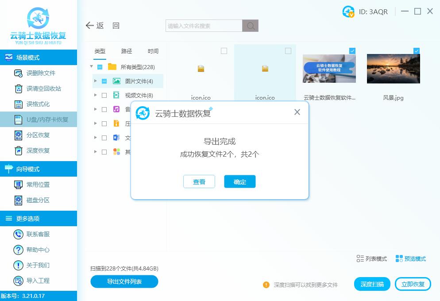Click the 联系客服 phone icon

pyautogui.click(x=19, y=235)
